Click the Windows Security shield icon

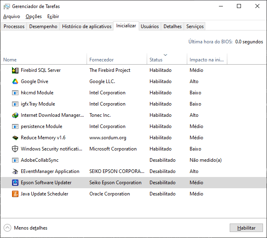(15, 149)
